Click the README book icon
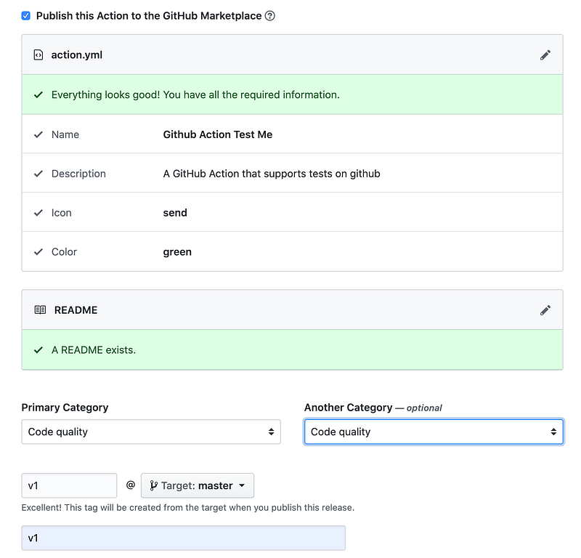The image size is (581, 558). coord(40,310)
